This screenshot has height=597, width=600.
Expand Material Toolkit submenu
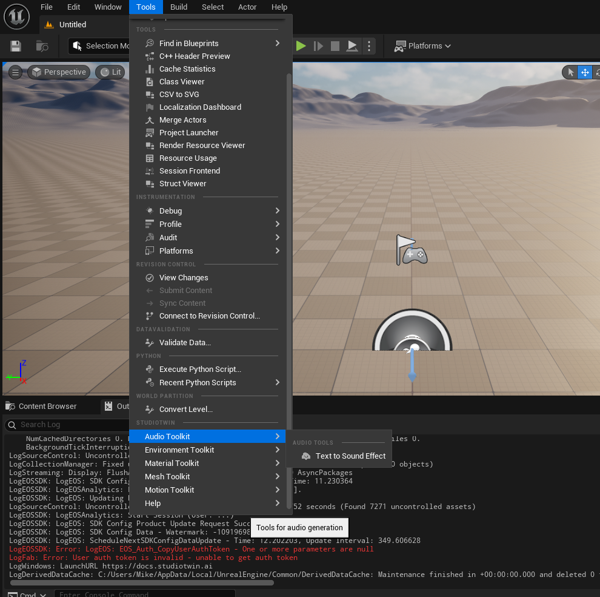208,464
